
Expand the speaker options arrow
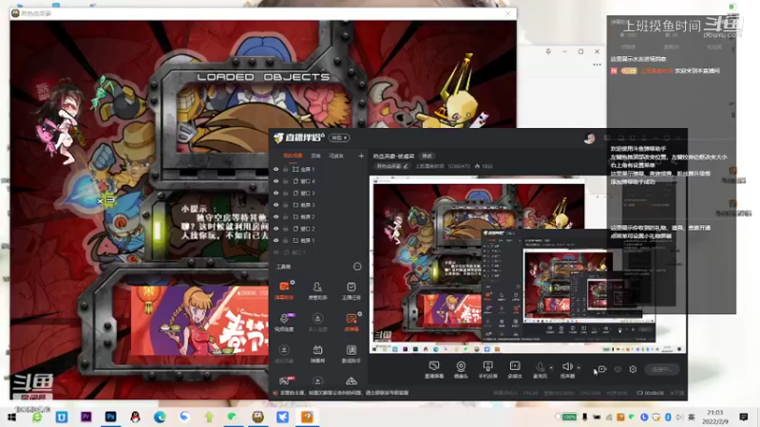click(x=579, y=368)
